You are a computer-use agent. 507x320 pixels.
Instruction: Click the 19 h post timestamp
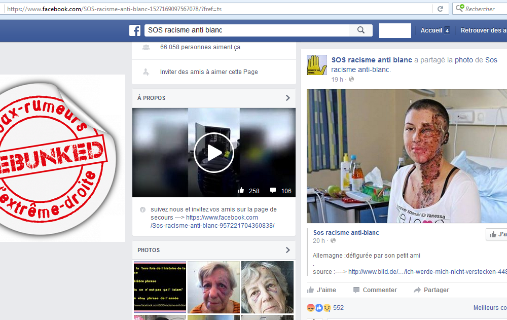point(337,79)
